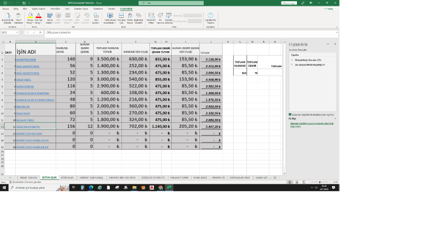Switch to the MELAHAT YOREK sheet tab
Image resolution: width=447 pixels, height=252 pixels.
179,178
